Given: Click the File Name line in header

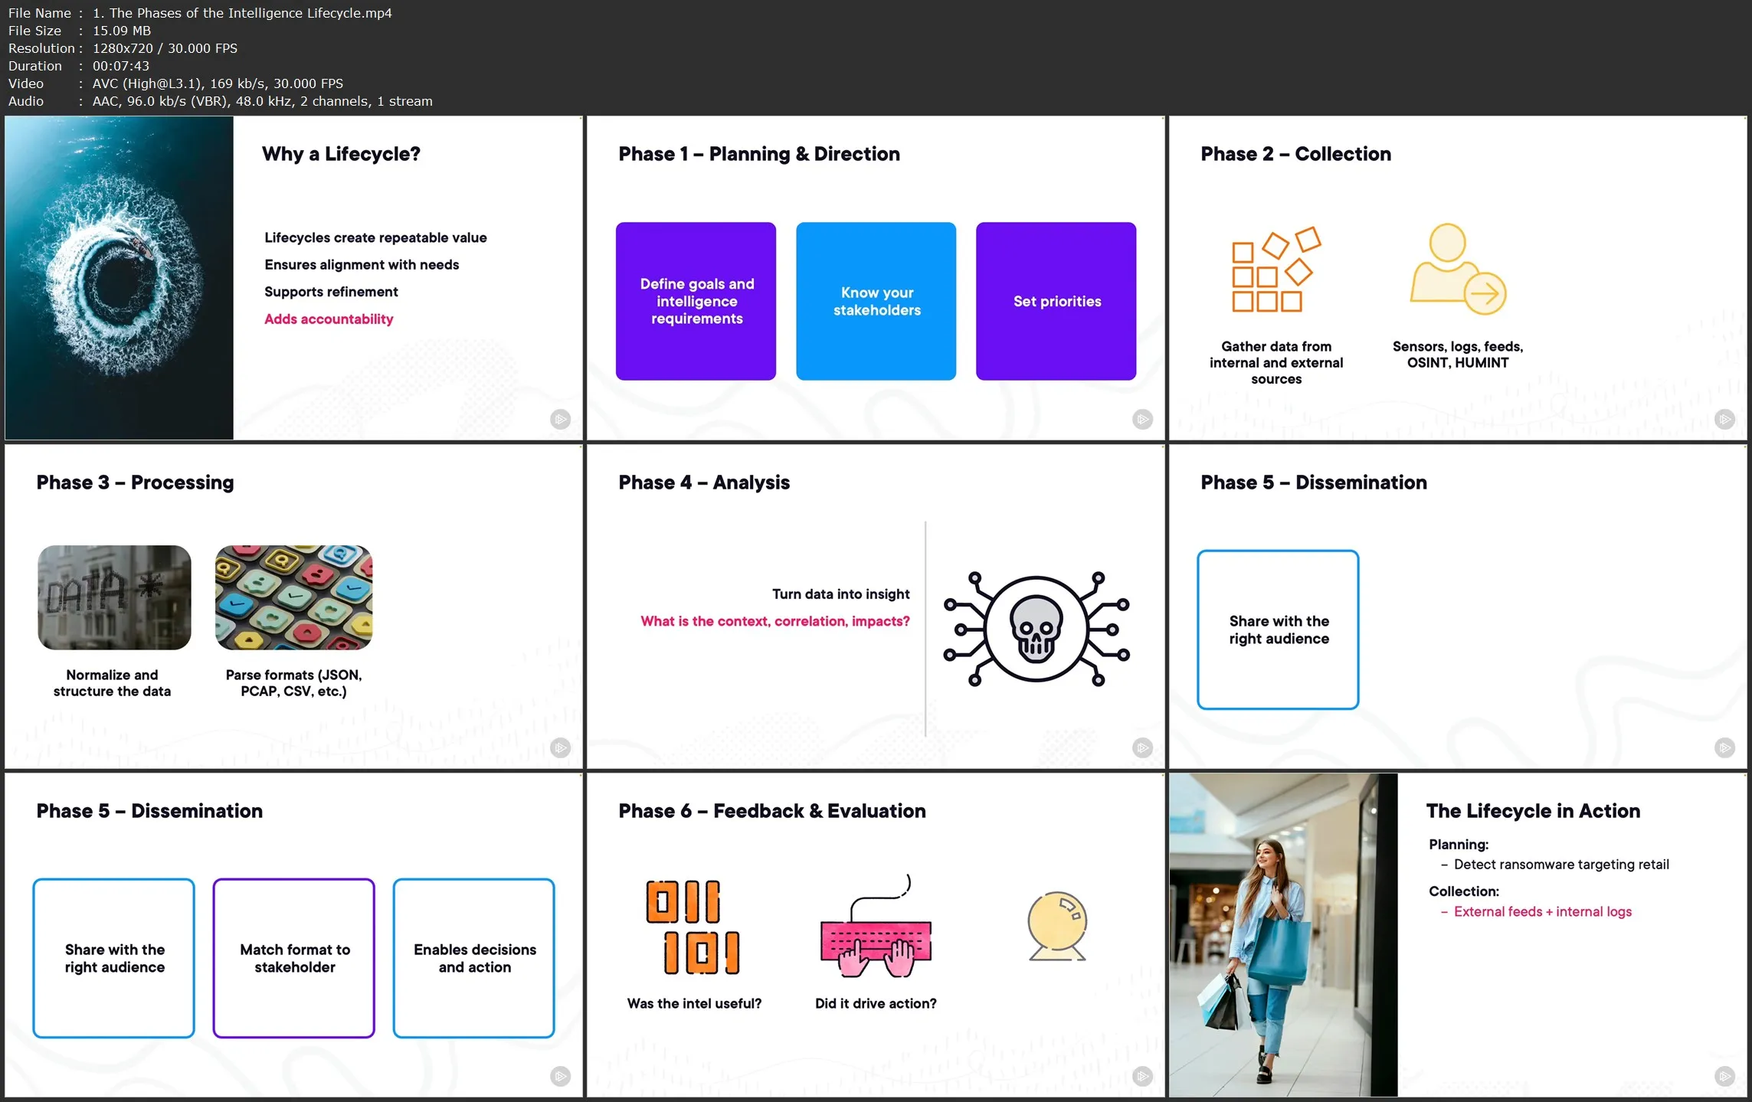Looking at the screenshot, I should pyautogui.click(x=201, y=13).
